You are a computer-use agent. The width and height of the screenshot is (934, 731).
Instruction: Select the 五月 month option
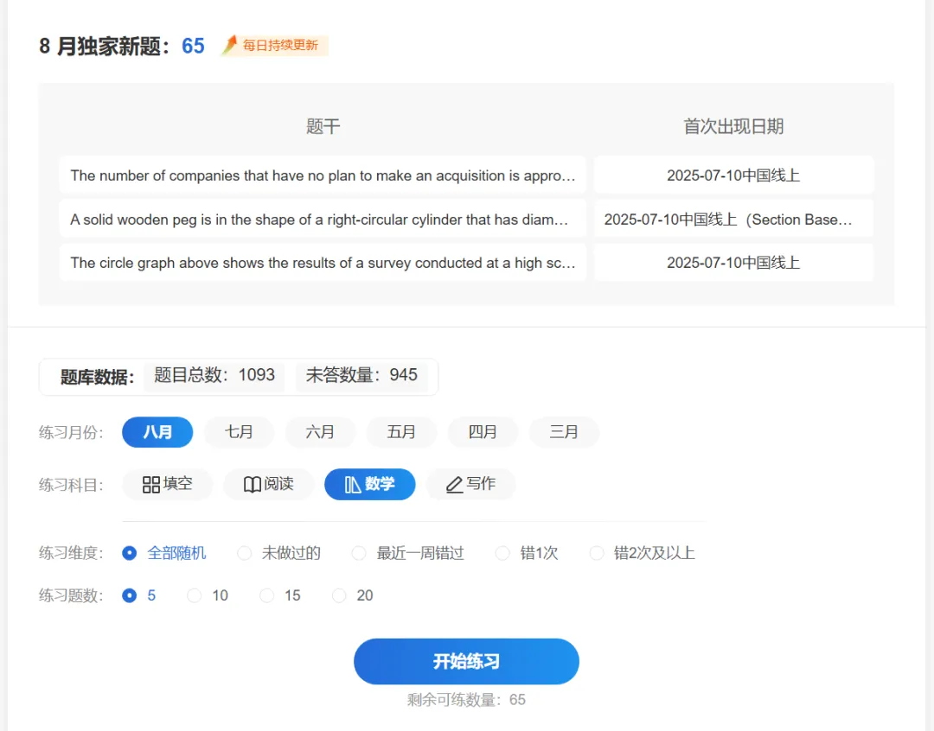click(401, 432)
